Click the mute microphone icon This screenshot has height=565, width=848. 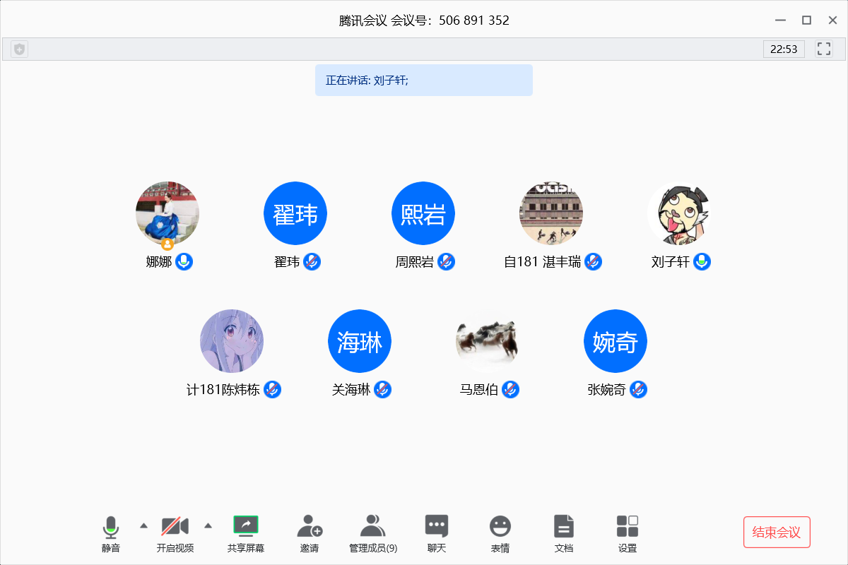point(110,527)
